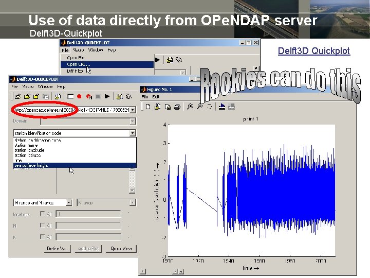
Task: Select 'sea surface height' in the dropdown list
Action: point(75,165)
